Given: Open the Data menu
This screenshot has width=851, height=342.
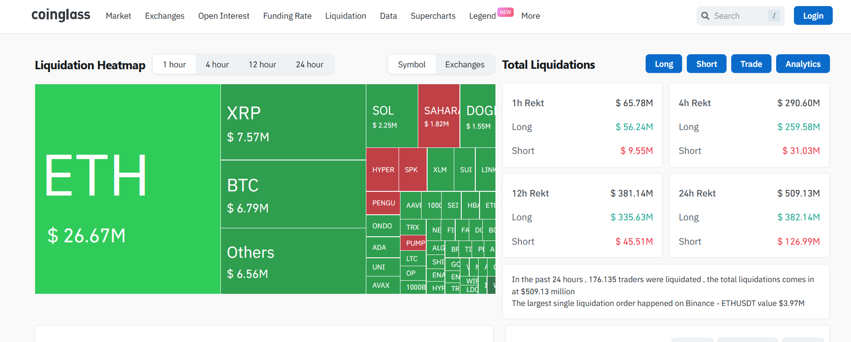Looking at the screenshot, I should pos(388,16).
